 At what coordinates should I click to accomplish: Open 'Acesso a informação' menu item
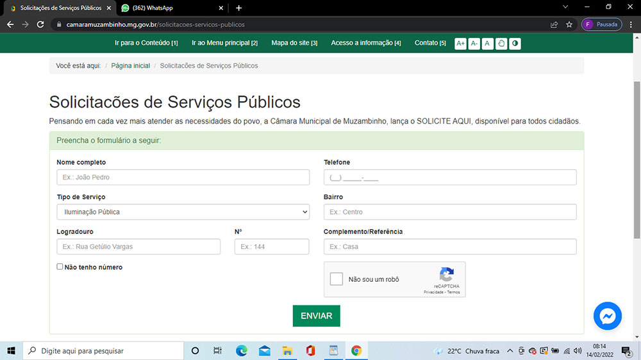coord(365,43)
